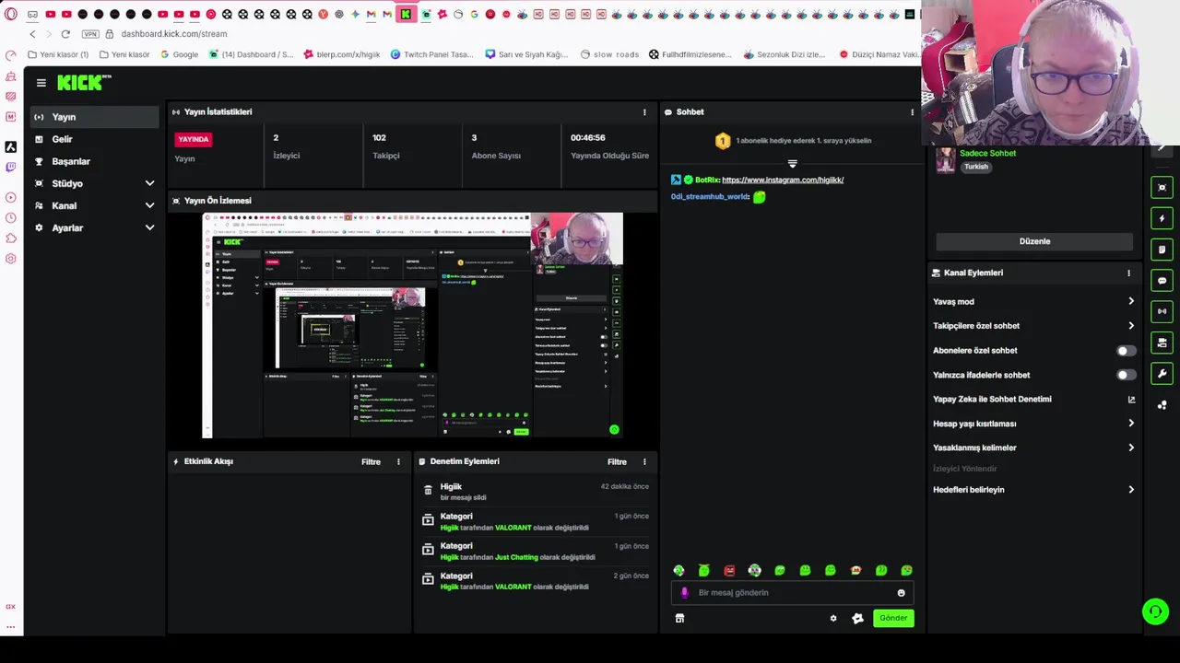Image resolution: width=1180 pixels, height=663 pixels.
Task: Open the Etkinlik Akışı Filtre dropdown
Action: [x=371, y=461]
